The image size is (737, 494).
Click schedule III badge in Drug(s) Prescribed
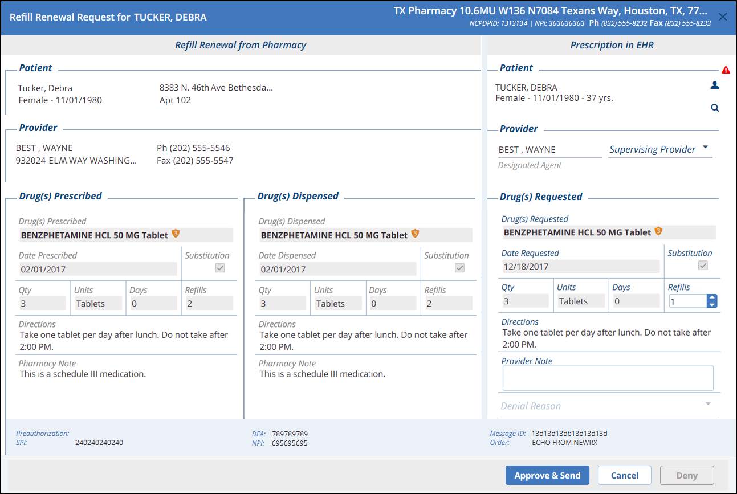(x=176, y=234)
